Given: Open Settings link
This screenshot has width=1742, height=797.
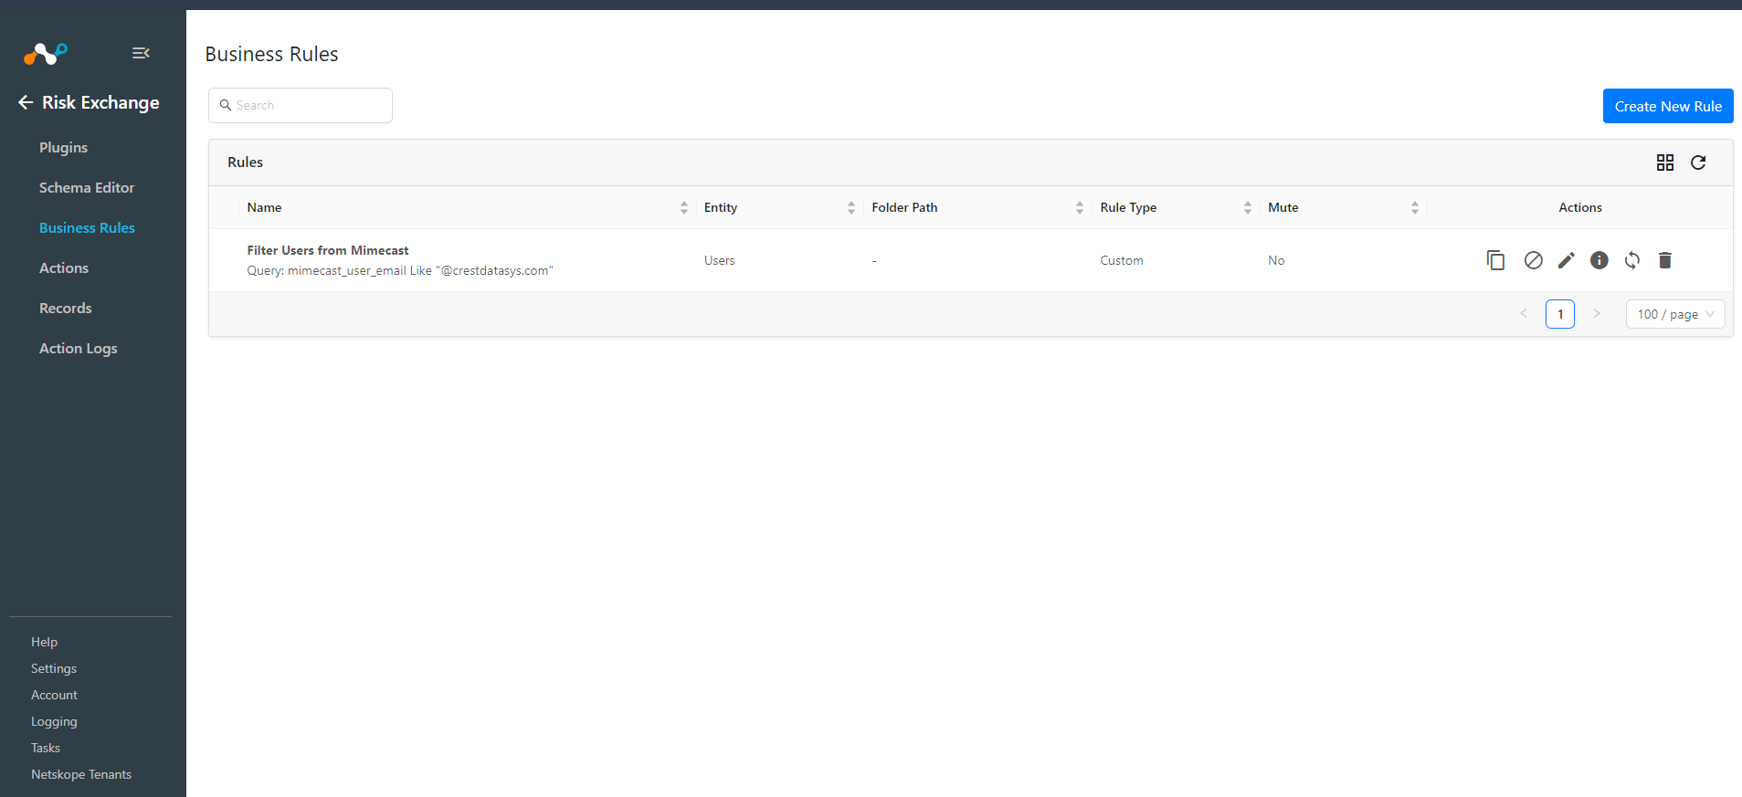Looking at the screenshot, I should click(54, 668).
